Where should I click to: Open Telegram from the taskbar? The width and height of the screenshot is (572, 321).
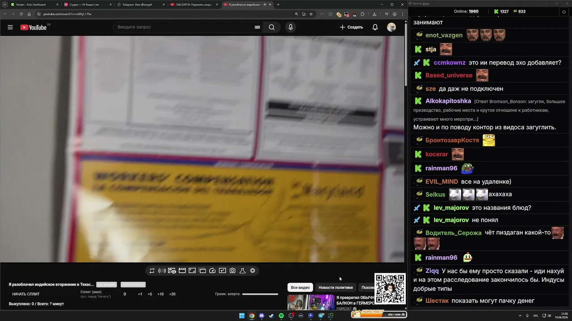pos(321,316)
